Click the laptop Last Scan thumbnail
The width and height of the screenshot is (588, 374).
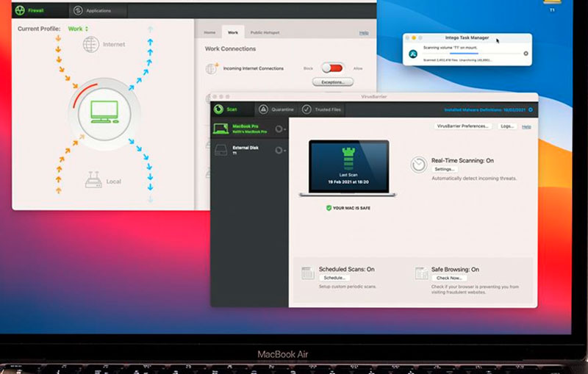[348, 168]
